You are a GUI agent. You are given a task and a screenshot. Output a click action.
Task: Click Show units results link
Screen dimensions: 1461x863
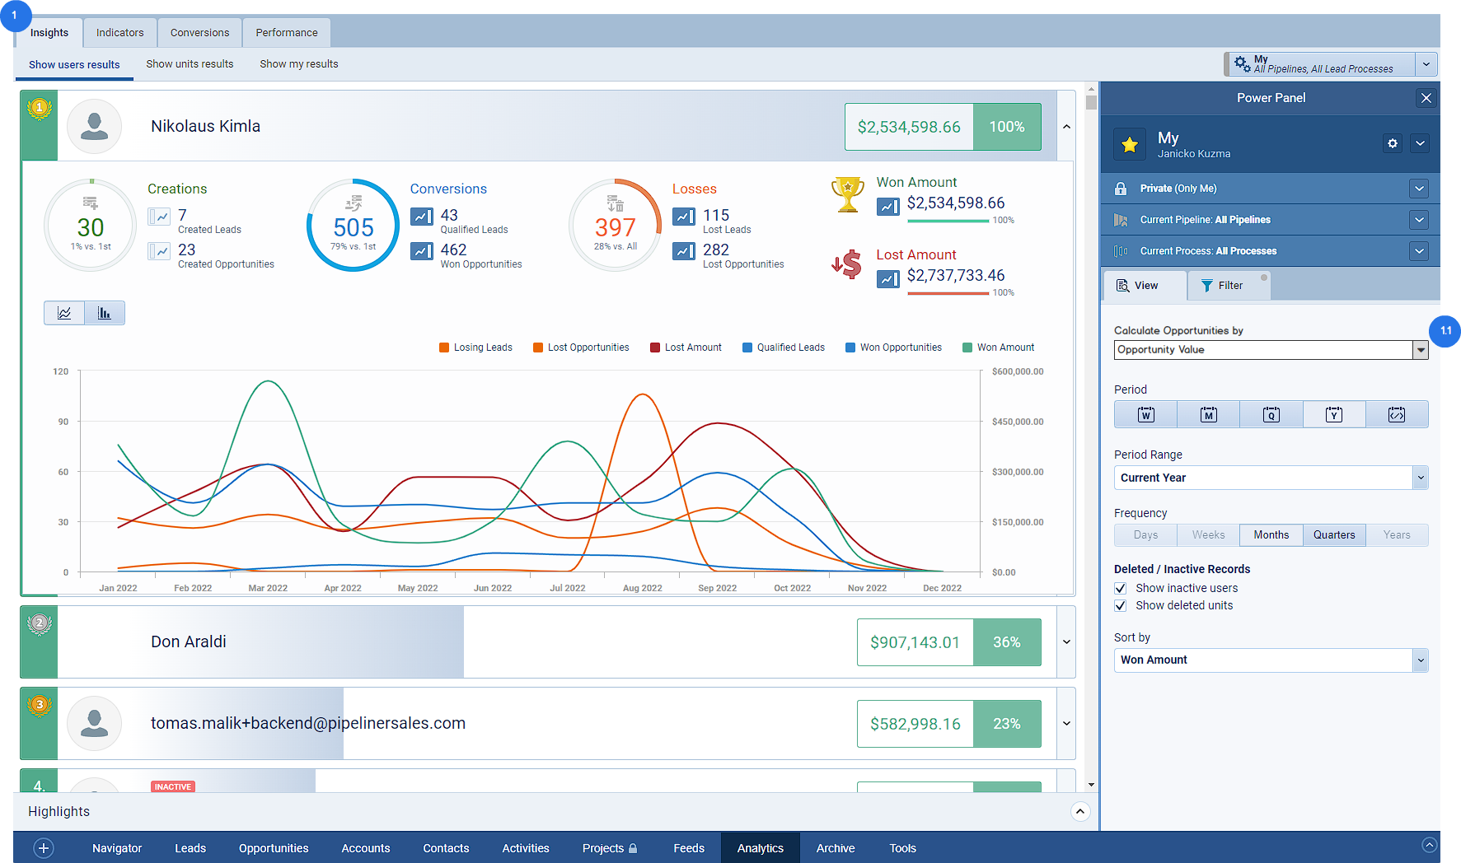190,64
